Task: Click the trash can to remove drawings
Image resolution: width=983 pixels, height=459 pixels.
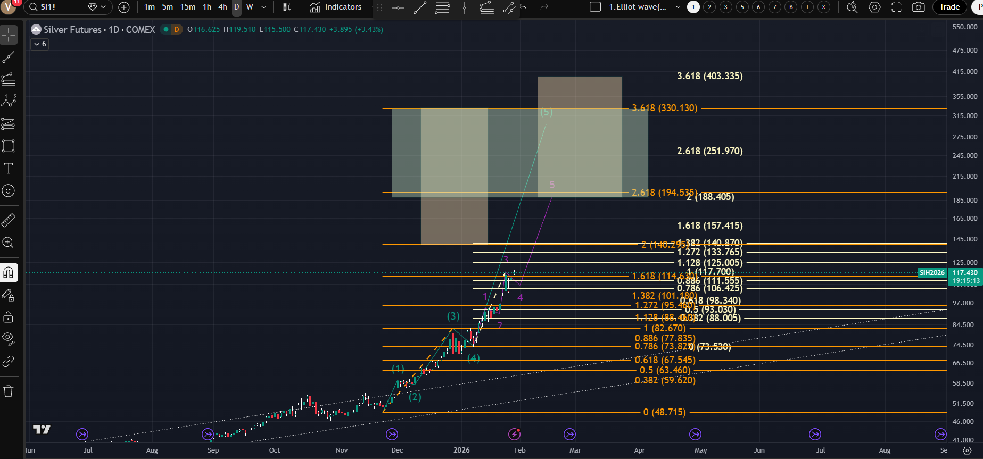Action: coord(9,391)
